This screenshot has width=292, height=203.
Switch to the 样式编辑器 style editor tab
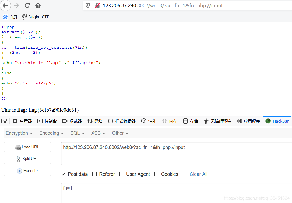[x=122, y=121]
